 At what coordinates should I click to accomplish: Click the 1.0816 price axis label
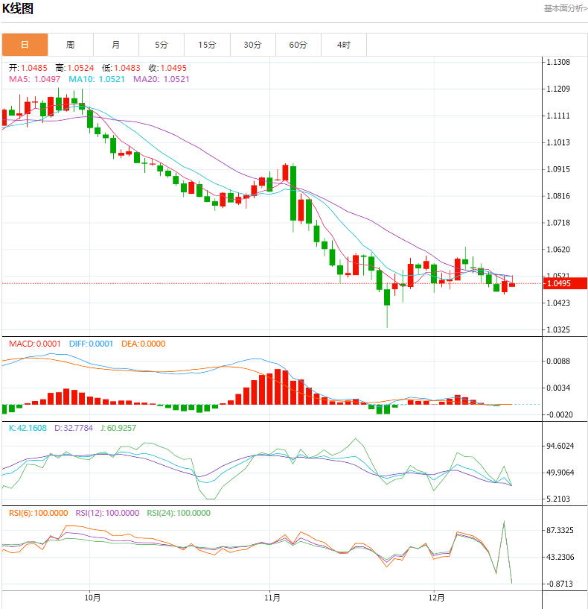[x=558, y=196]
